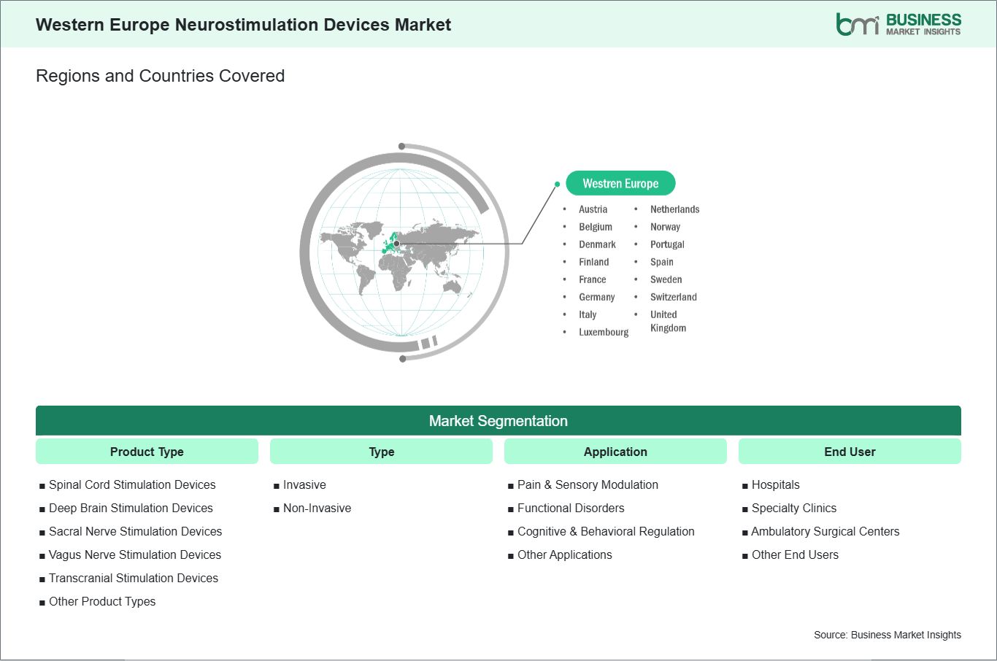Click Belgium in the country list
Viewport: 997px width, 661px height.
pos(596,227)
